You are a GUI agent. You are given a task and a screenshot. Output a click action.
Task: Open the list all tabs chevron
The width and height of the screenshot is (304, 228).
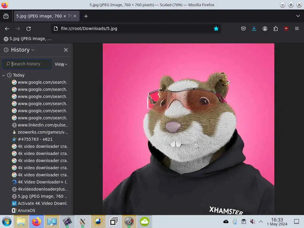click(298, 16)
